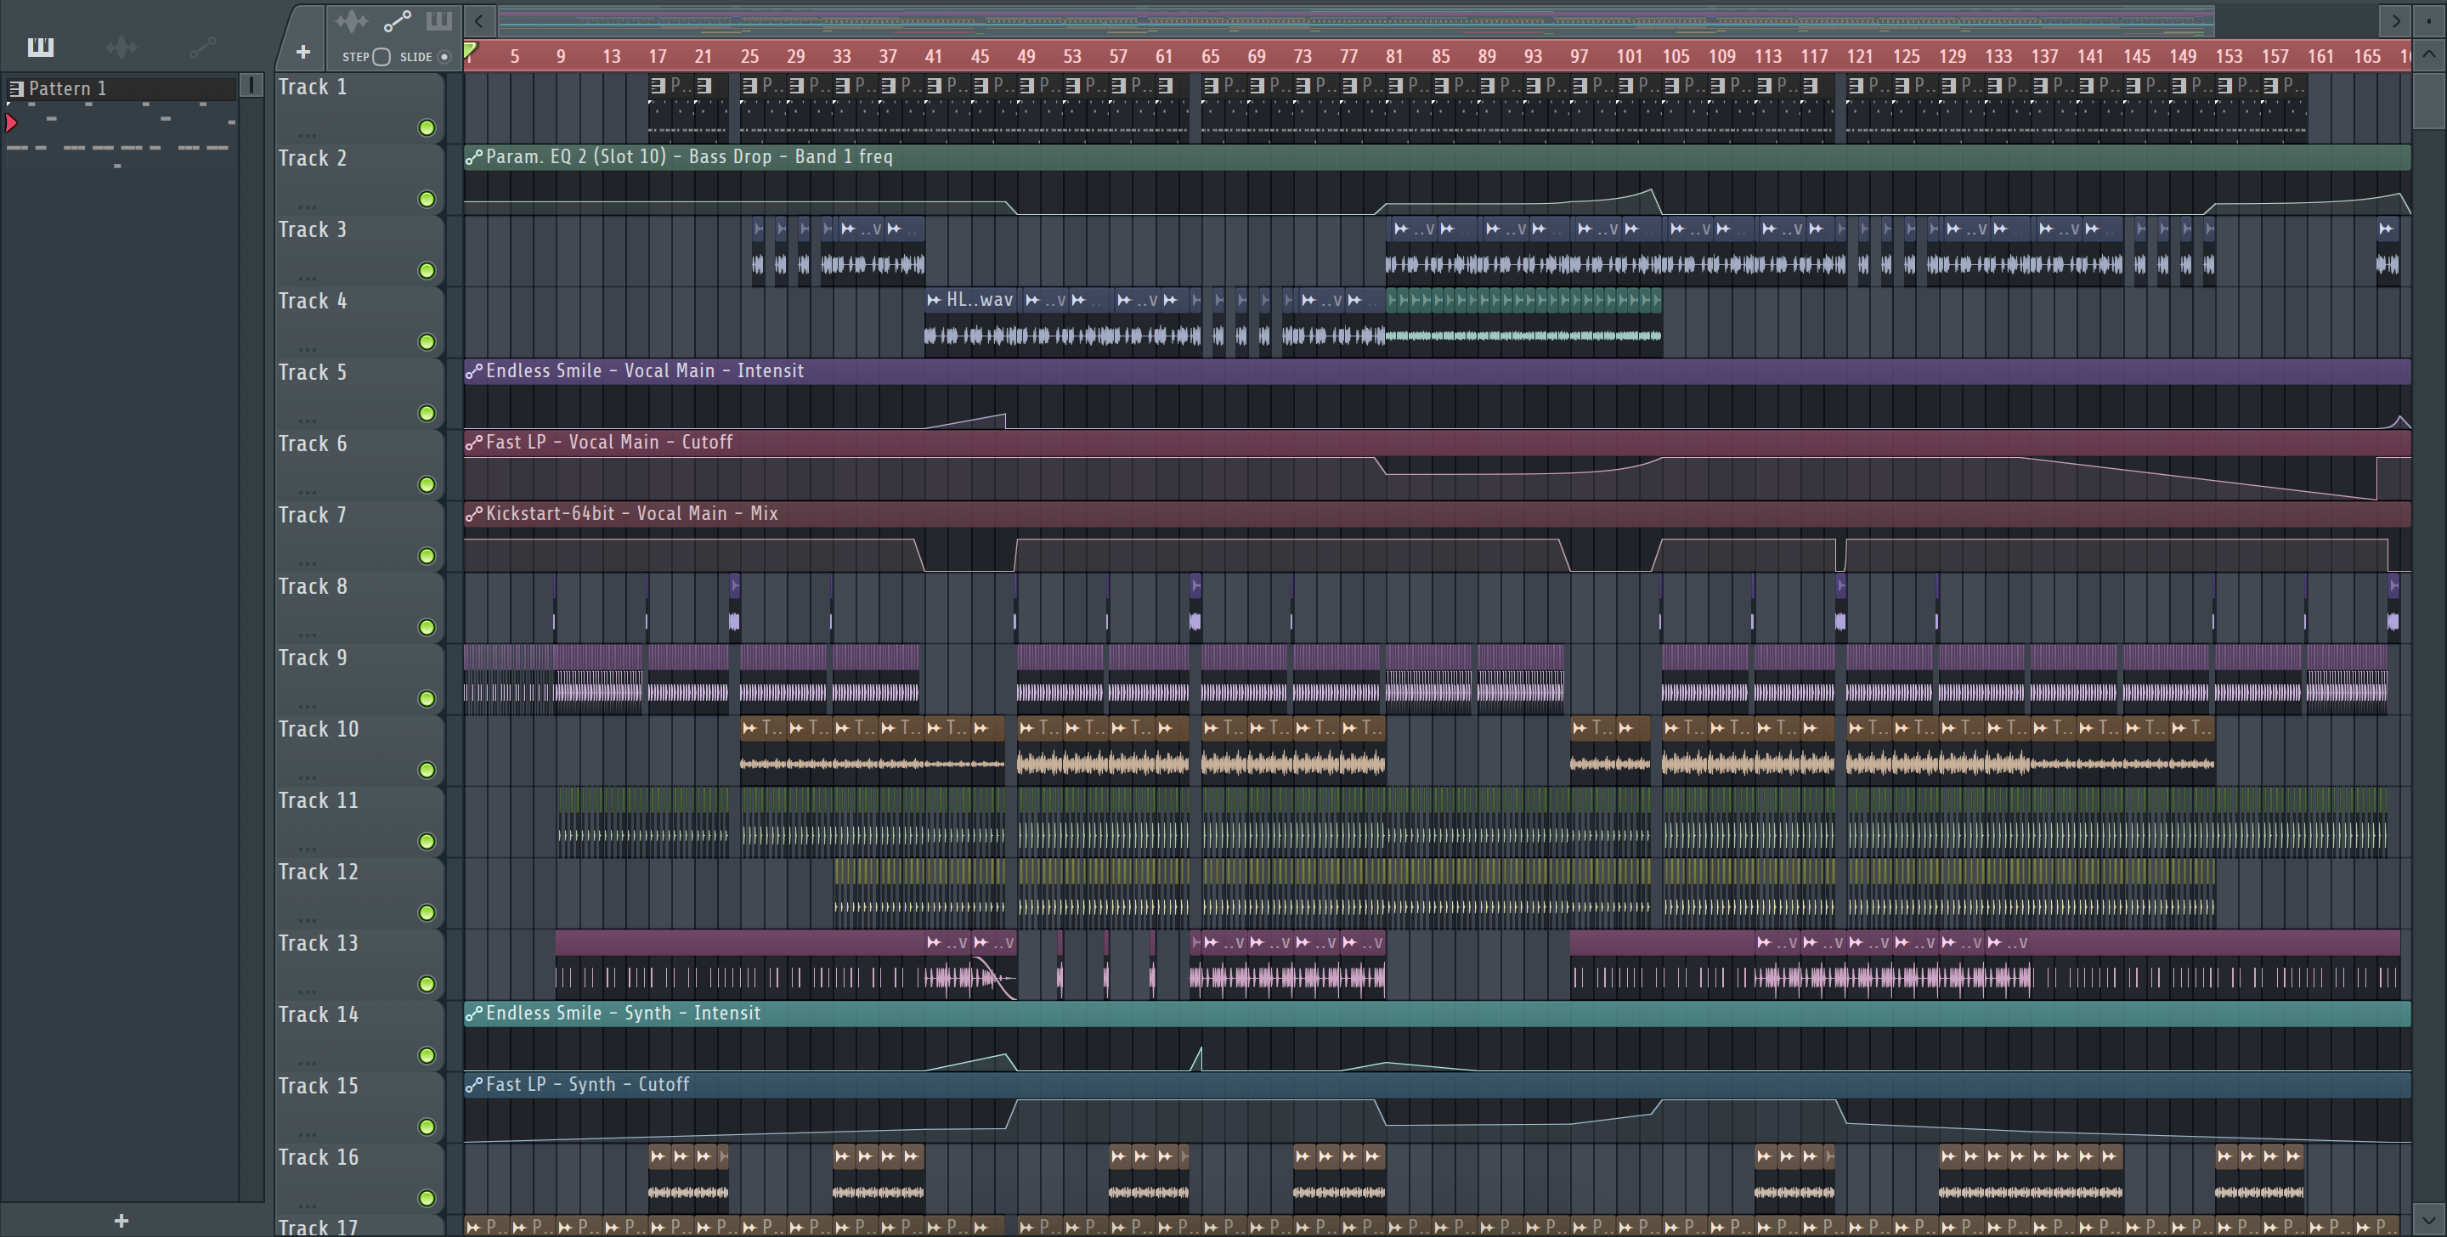Select Param. EQ 2 Bass Drop automation clip
2447x1237 pixels.
pyautogui.click(x=1438, y=179)
